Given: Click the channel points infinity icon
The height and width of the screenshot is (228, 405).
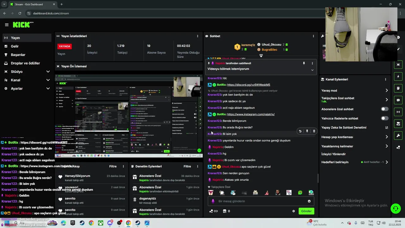Looking at the screenshot, I should 214,211.
